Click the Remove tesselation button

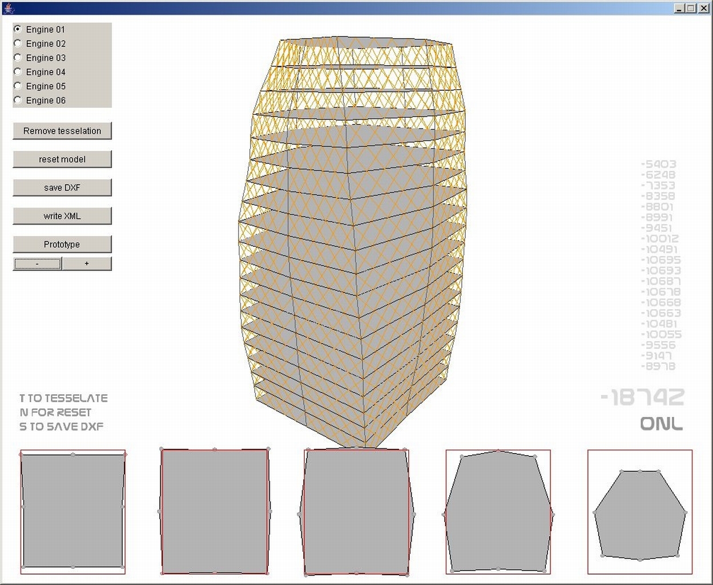62,131
